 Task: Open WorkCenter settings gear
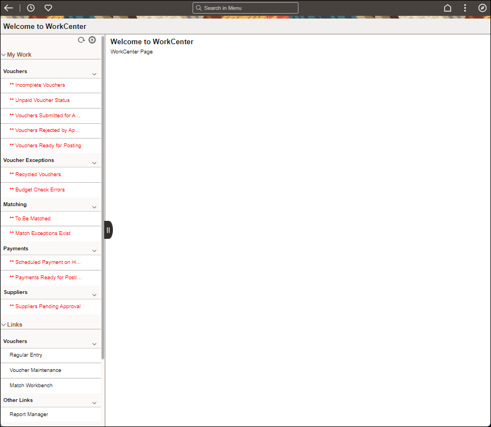92,40
